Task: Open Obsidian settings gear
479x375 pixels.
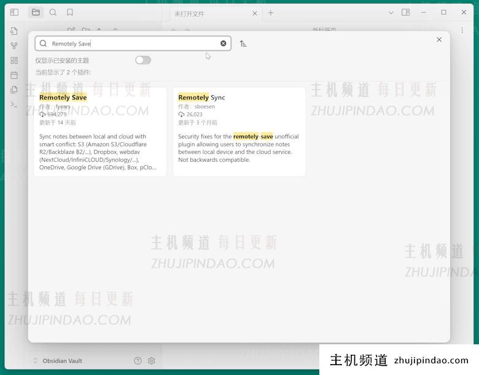Action: pyautogui.click(x=152, y=361)
